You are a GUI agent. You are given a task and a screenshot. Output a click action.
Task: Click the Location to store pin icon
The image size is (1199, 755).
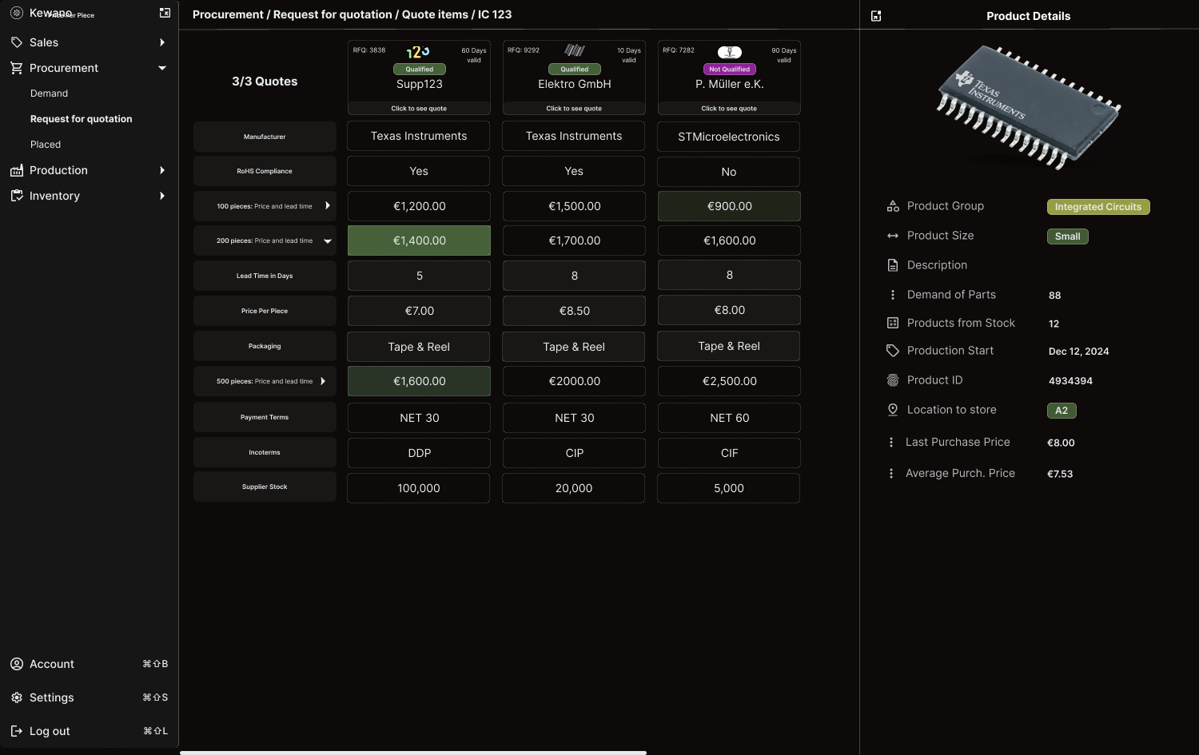[x=893, y=410]
